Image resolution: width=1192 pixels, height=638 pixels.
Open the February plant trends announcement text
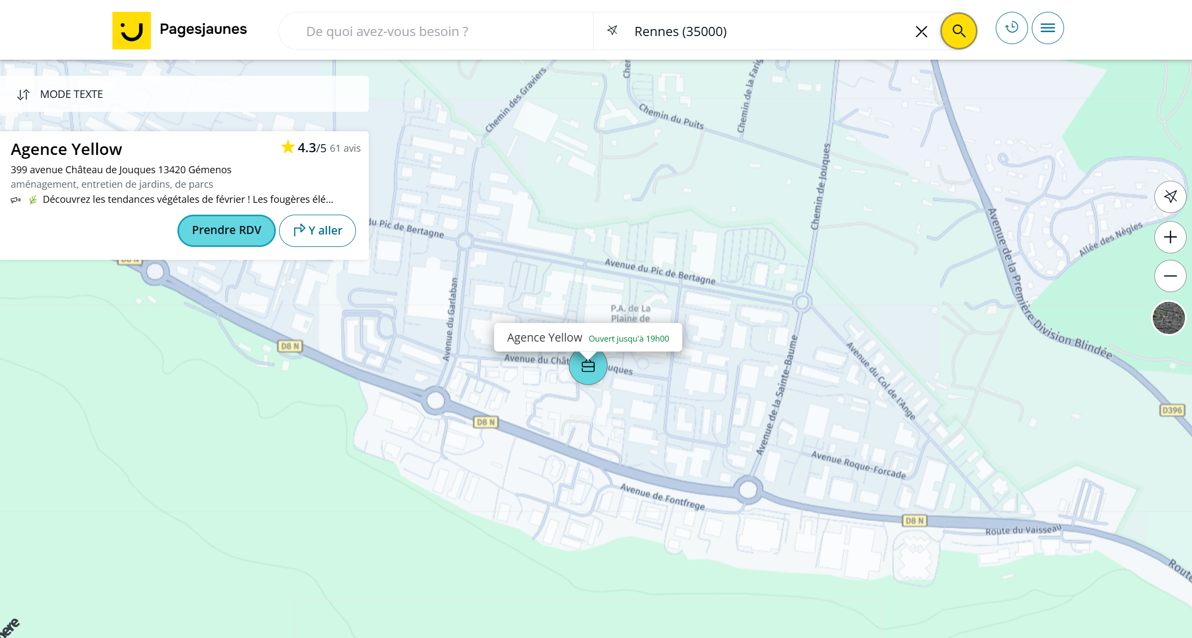pos(188,200)
